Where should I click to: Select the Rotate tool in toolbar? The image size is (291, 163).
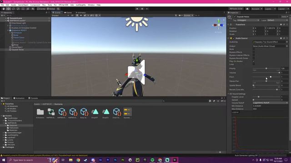click(13, 9)
